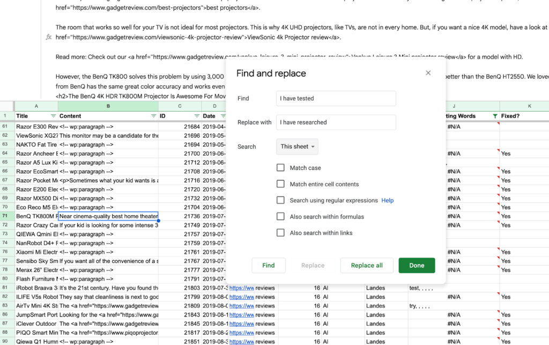This screenshot has width=549, height=345.
Task: Select the 'It's the 21st century' content cell
Action: point(108,288)
